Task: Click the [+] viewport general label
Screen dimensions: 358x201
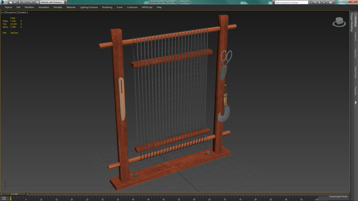Action: (x=3, y=13)
